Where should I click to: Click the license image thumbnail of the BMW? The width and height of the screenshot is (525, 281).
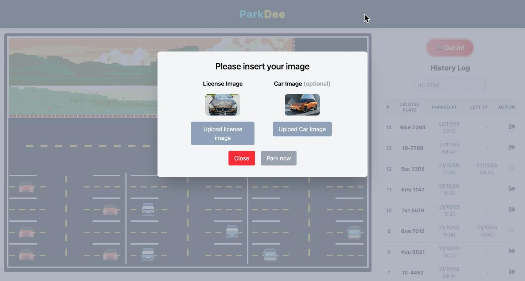click(223, 105)
